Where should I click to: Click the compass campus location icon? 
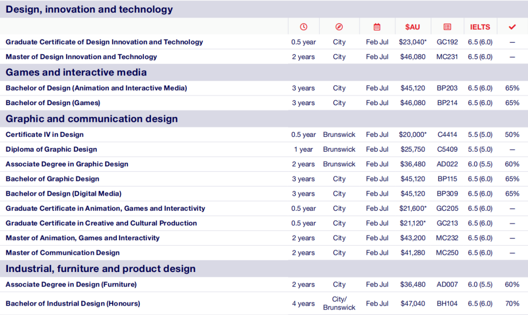(339, 26)
